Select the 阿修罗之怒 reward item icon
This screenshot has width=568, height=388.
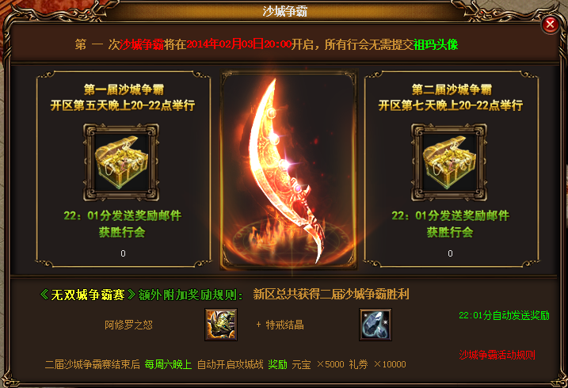[221, 325]
